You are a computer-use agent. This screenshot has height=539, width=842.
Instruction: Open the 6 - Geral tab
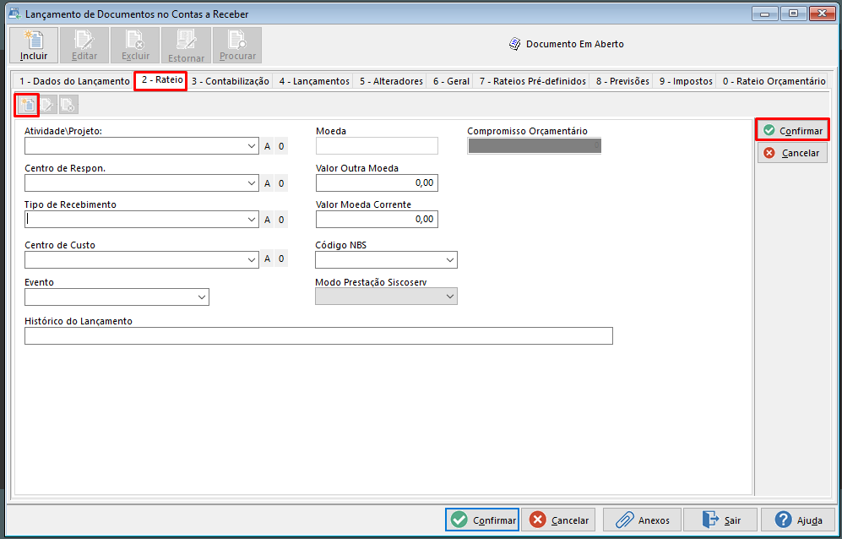(451, 81)
